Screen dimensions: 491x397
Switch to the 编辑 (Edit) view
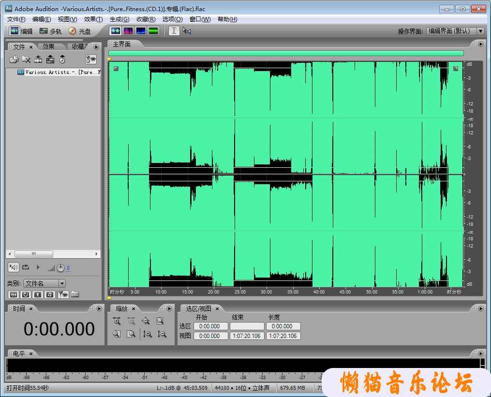tap(21, 31)
